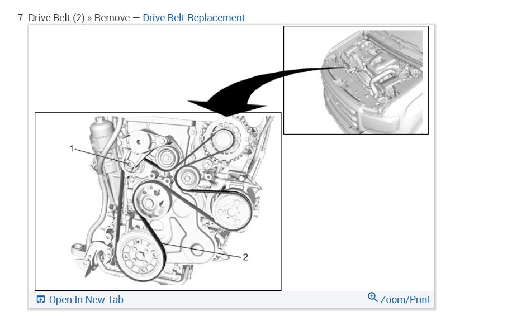Click the Open In New Tab text link
The width and height of the screenshot is (512, 321).
86,299
